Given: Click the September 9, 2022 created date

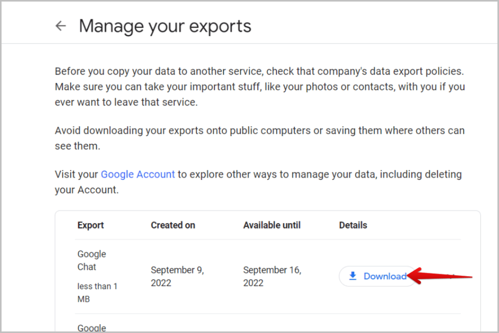Looking at the screenshot, I should [177, 276].
